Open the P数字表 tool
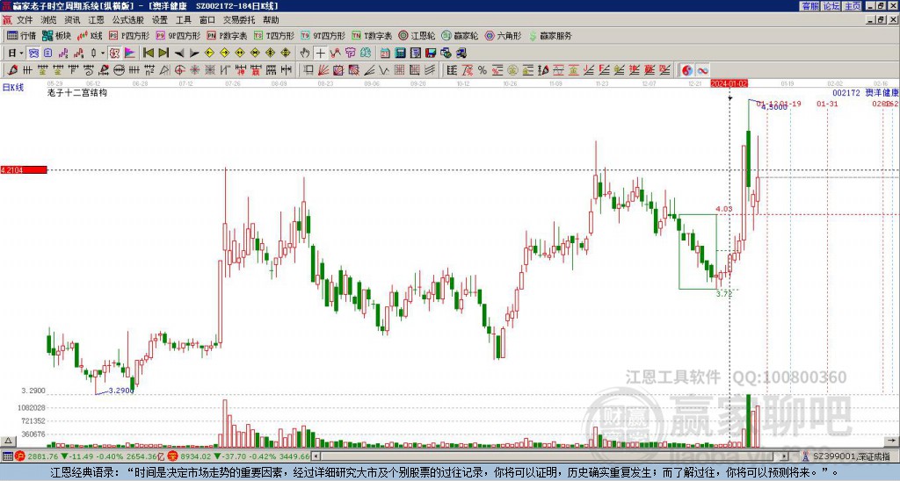 tap(228, 35)
